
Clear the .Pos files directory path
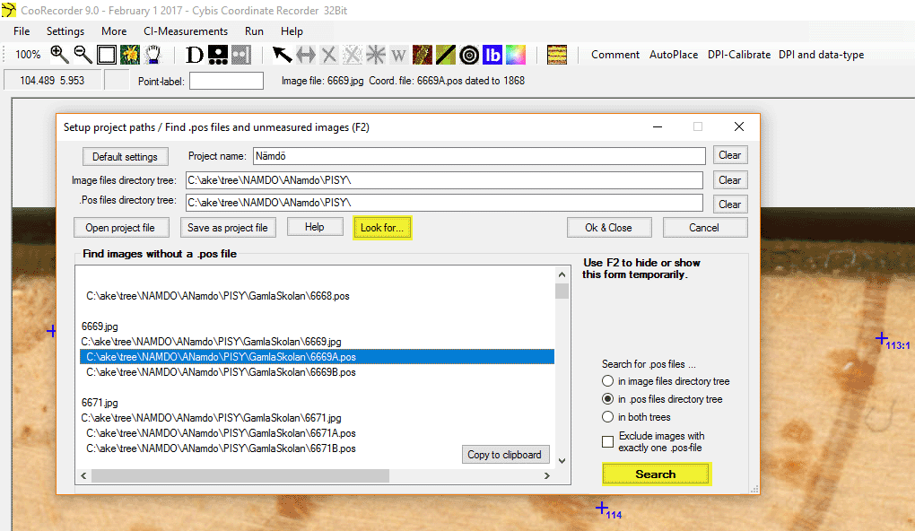(x=729, y=205)
